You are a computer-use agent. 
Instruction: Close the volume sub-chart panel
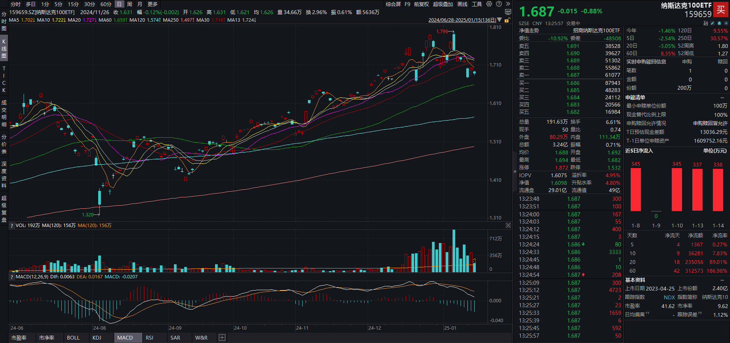(x=508, y=225)
